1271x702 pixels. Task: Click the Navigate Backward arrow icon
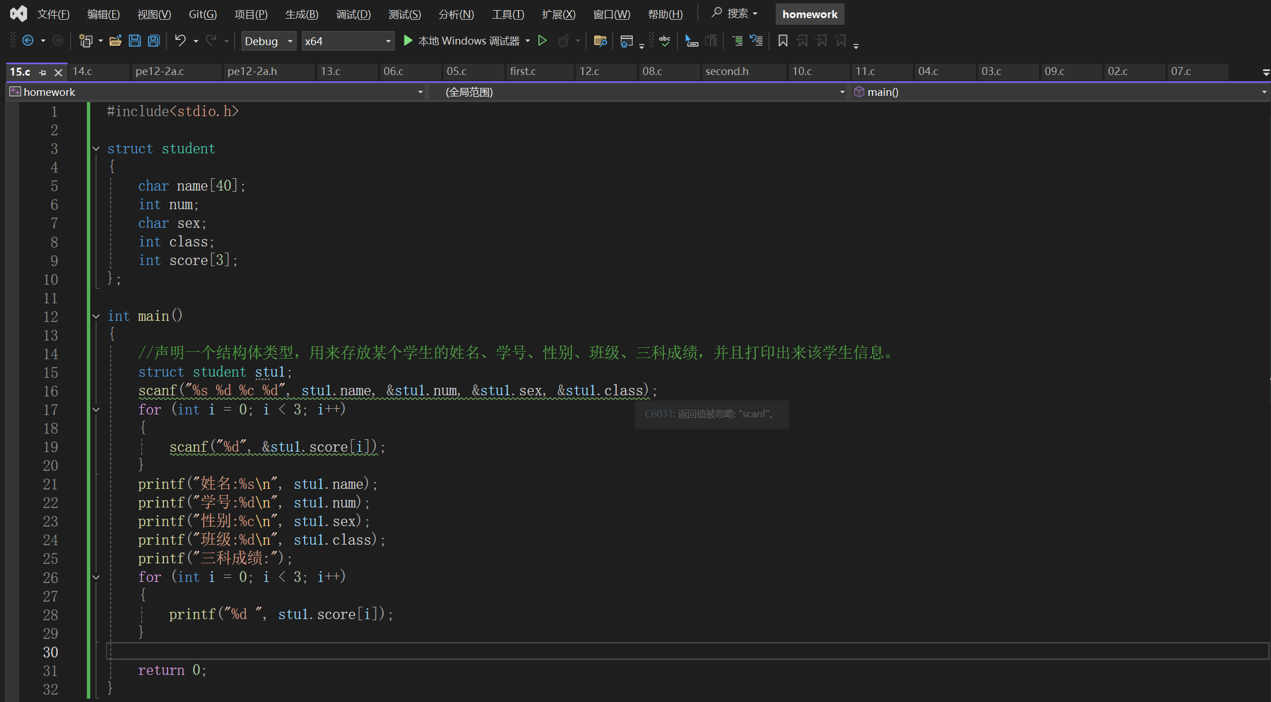coord(28,41)
